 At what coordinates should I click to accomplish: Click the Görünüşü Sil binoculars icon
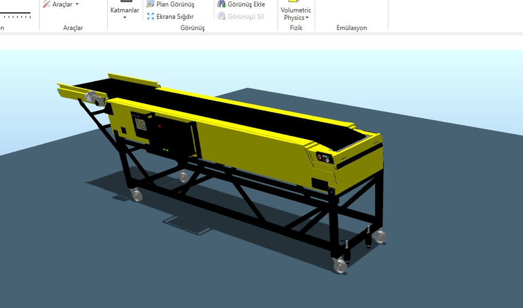coord(222,16)
